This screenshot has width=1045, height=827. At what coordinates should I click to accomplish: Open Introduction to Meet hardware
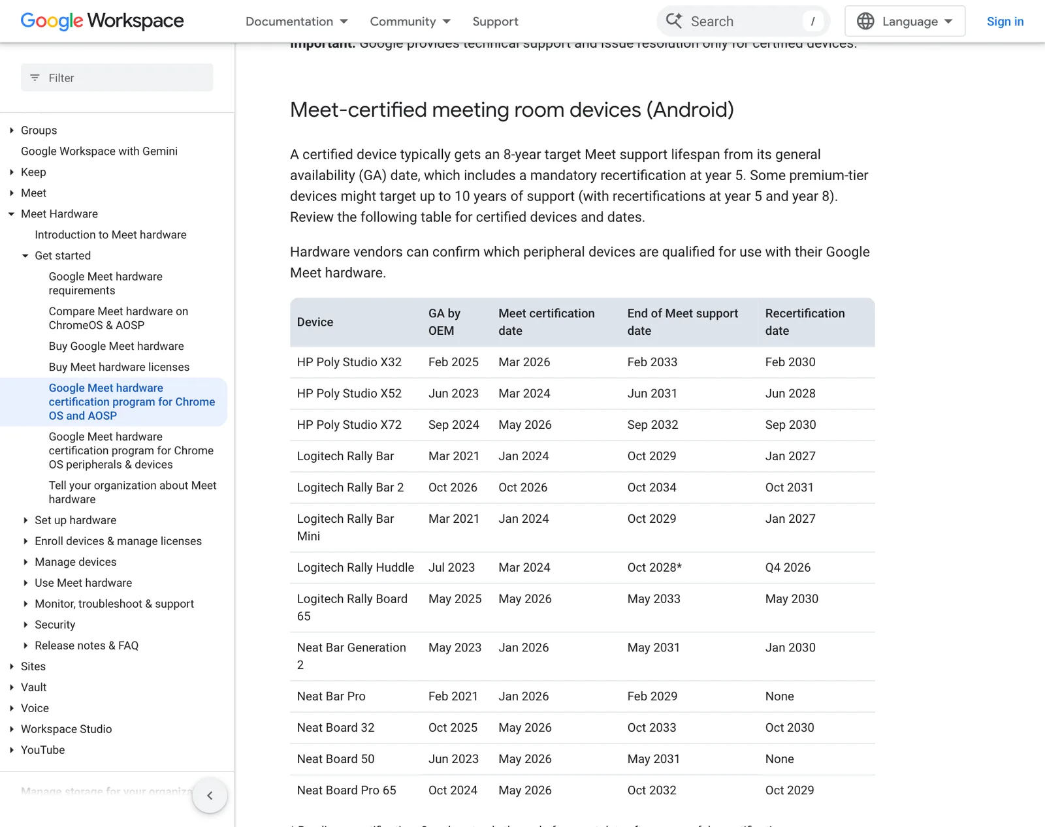tap(110, 235)
